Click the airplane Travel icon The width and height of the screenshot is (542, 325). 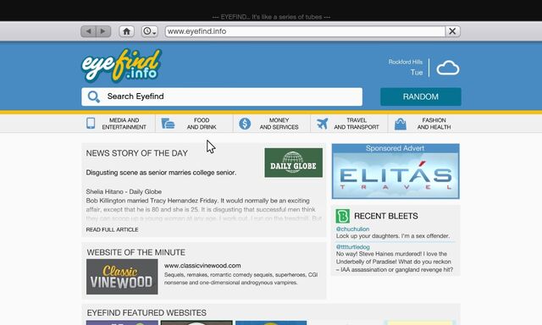point(322,124)
